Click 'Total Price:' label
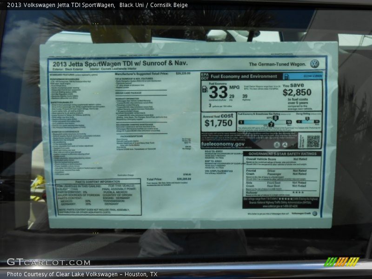The height and width of the screenshot is (279, 372). click(x=154, y=179)
